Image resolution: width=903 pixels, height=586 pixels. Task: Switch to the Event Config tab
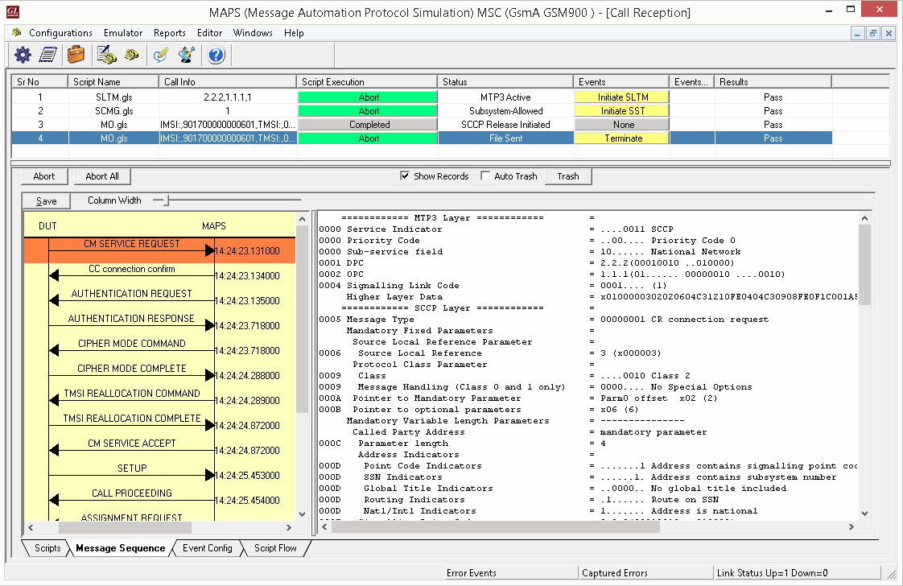(x=208, y=548)
